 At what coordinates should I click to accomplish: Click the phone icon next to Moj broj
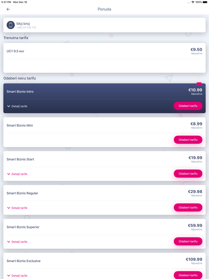click(x=10, y=25)
